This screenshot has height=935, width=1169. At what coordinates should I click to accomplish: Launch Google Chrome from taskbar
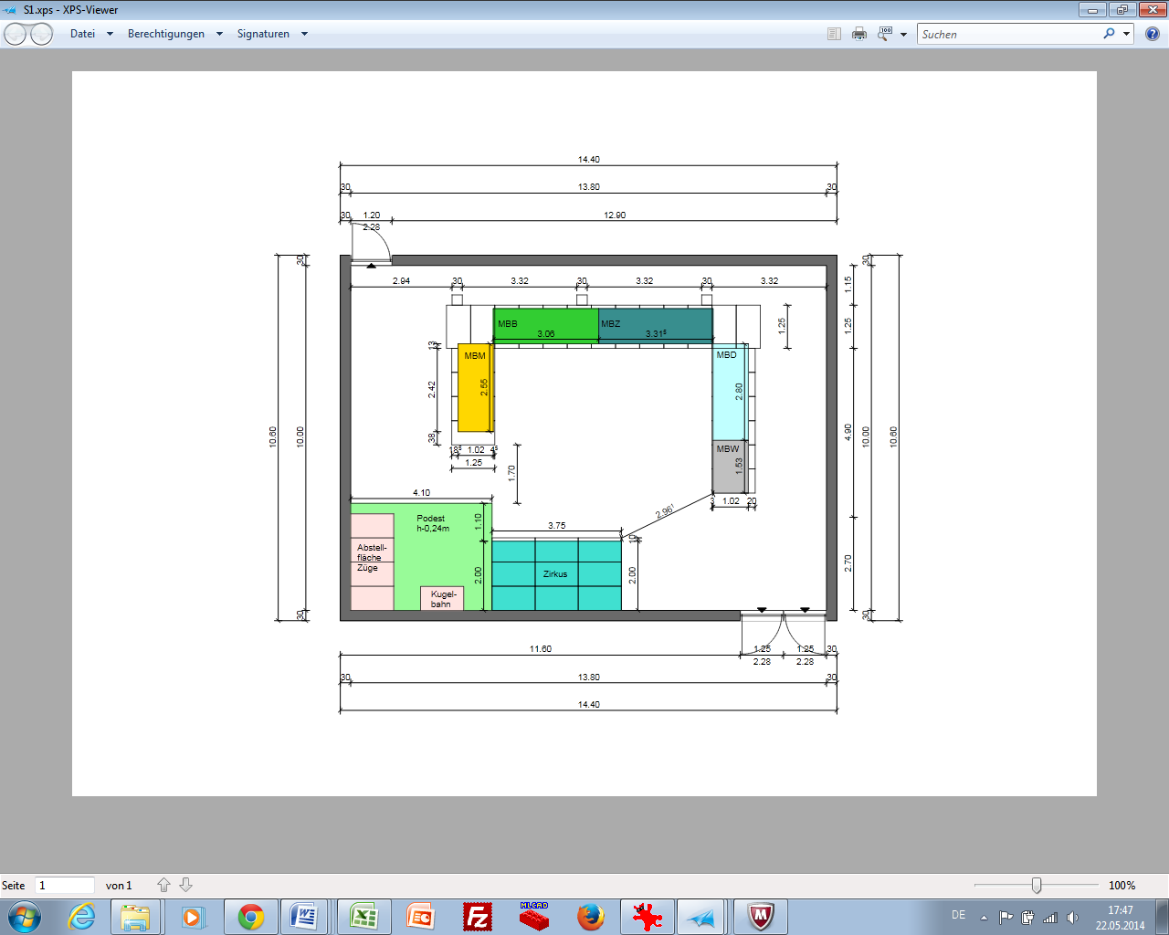pos(251,917)
